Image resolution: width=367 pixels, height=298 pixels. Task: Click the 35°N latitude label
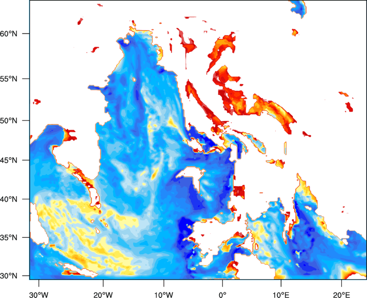pos(9,237)
